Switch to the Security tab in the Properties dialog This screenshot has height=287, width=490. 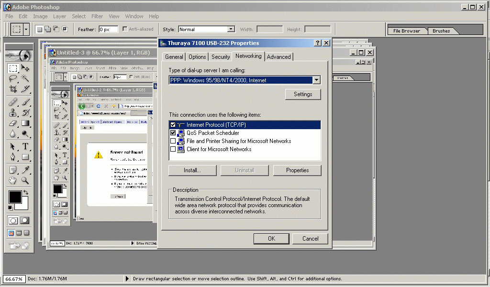[221, 57]
